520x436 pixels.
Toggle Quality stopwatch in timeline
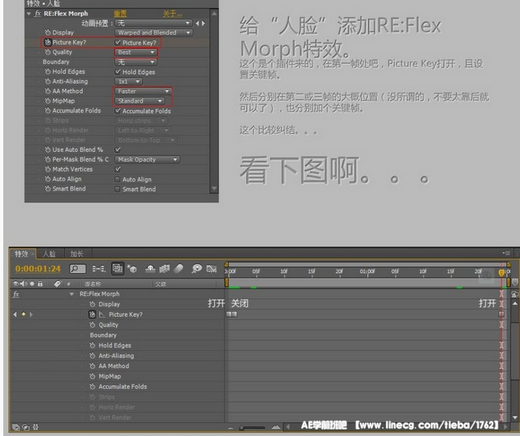(92, 325)
